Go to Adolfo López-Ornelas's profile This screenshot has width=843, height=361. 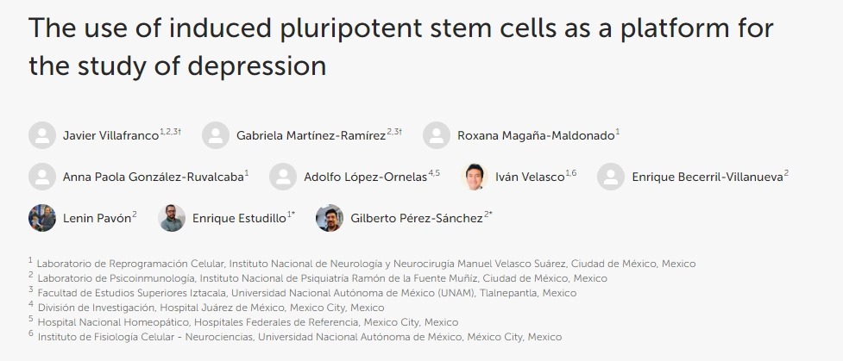tap(365, 177)
